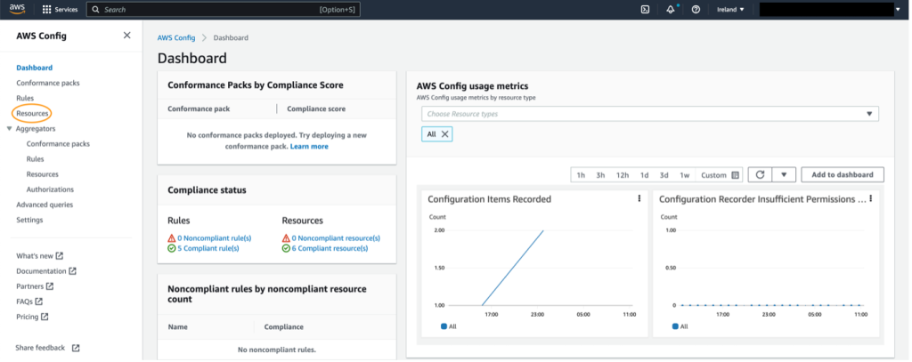Viewport: 912px width, 362px height.
Task: Click the Pricing external link icon
Action: 45,317
